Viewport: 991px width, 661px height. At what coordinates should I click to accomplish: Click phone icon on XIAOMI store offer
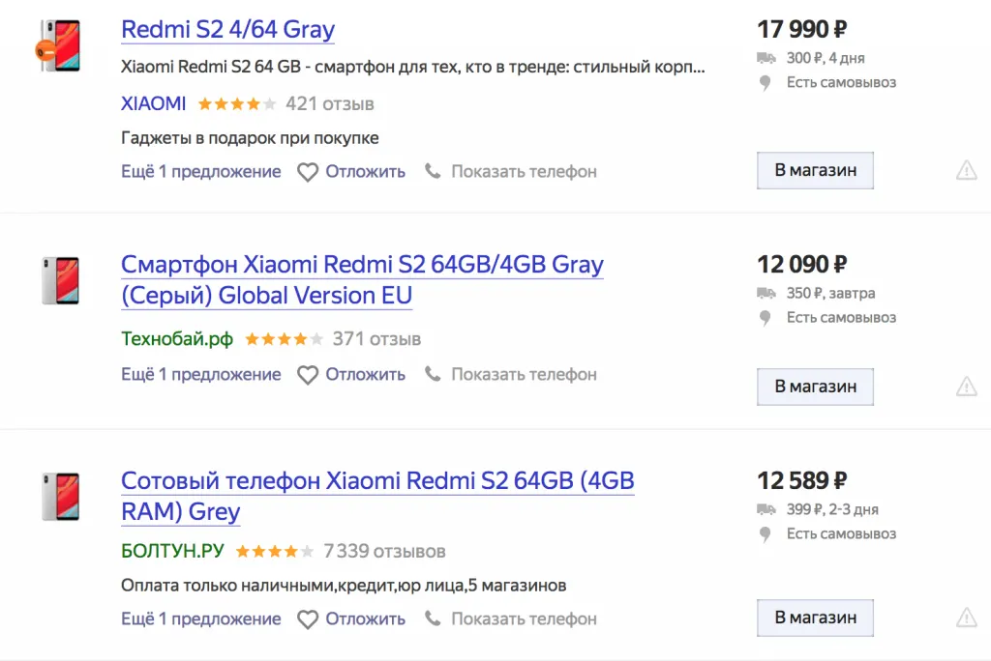click(x=433, y=171)
